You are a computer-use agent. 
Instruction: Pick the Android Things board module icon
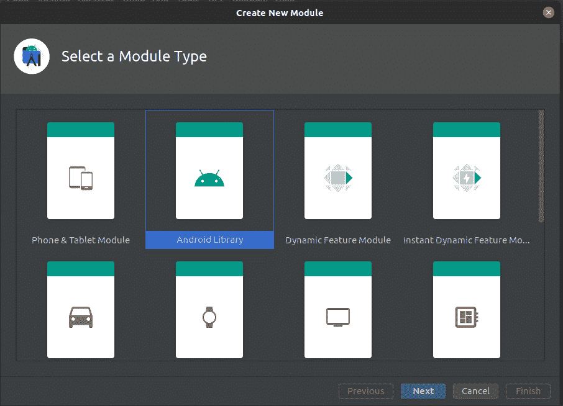467,317
